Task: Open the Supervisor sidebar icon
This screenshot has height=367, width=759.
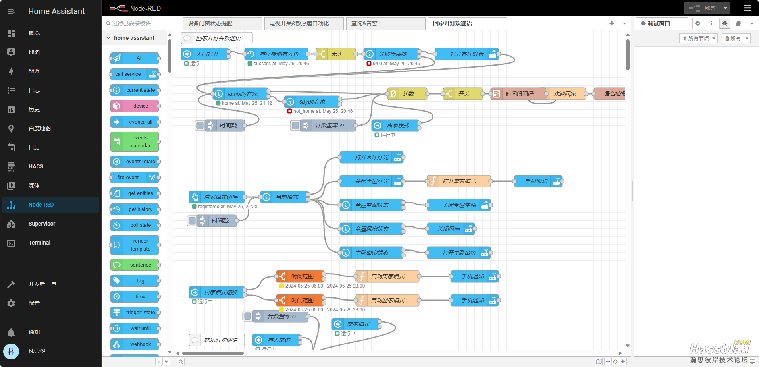Action: pos(11,224)
